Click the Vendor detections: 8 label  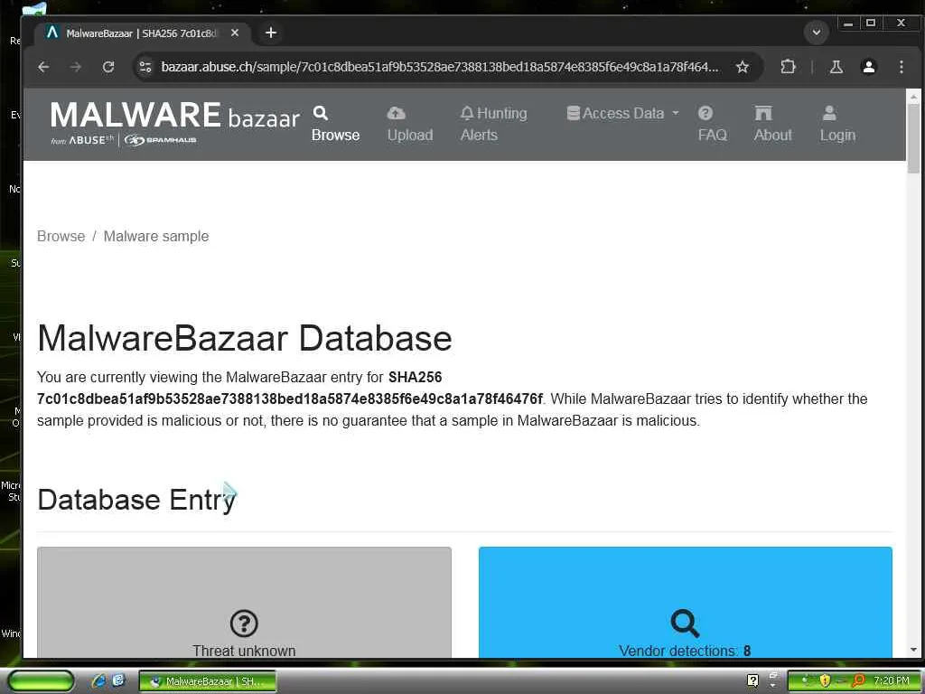(685, 651)
